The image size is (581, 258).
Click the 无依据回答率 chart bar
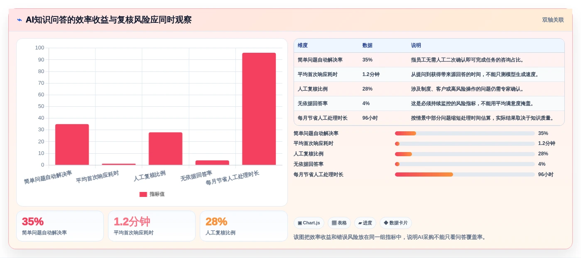coord(212,162)
